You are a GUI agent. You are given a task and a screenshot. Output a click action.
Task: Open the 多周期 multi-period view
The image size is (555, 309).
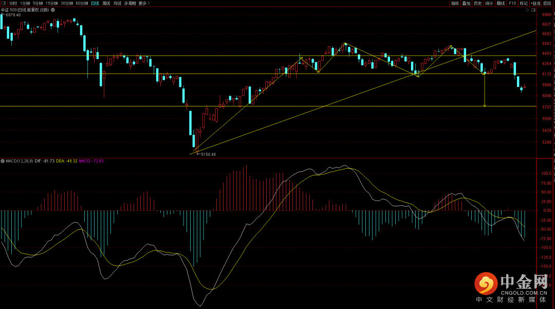click(x=129, y=3)
